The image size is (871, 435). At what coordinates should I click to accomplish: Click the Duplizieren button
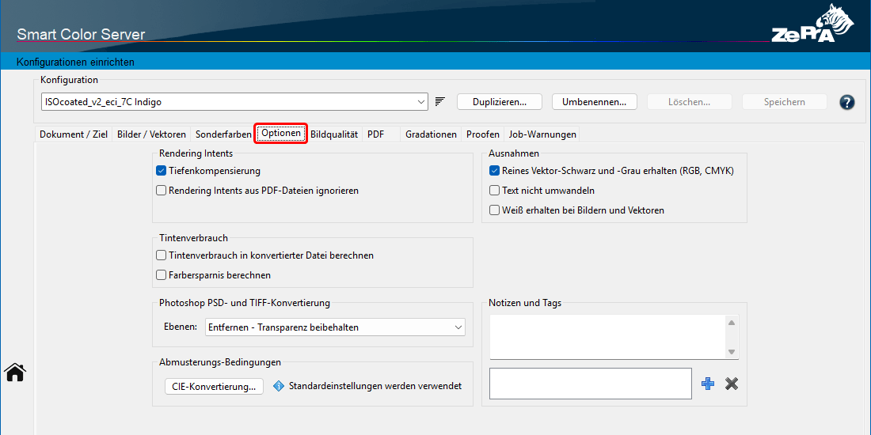click(x=500, y=102)
